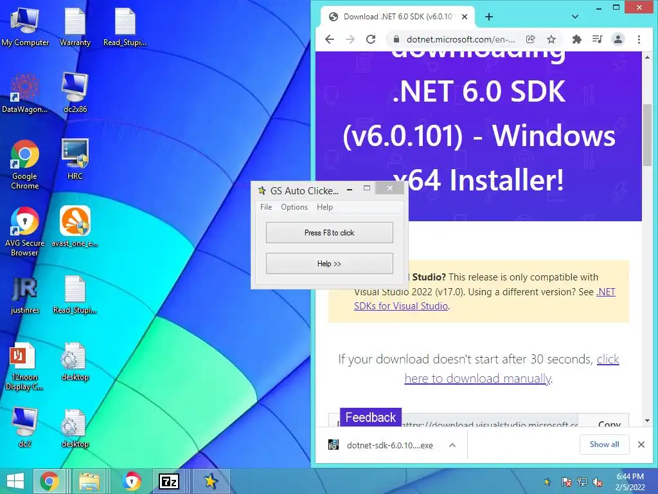The image size is (658, 494).
Task: Open Help menu in GS Auto Clicker
Action: [325, 207]
